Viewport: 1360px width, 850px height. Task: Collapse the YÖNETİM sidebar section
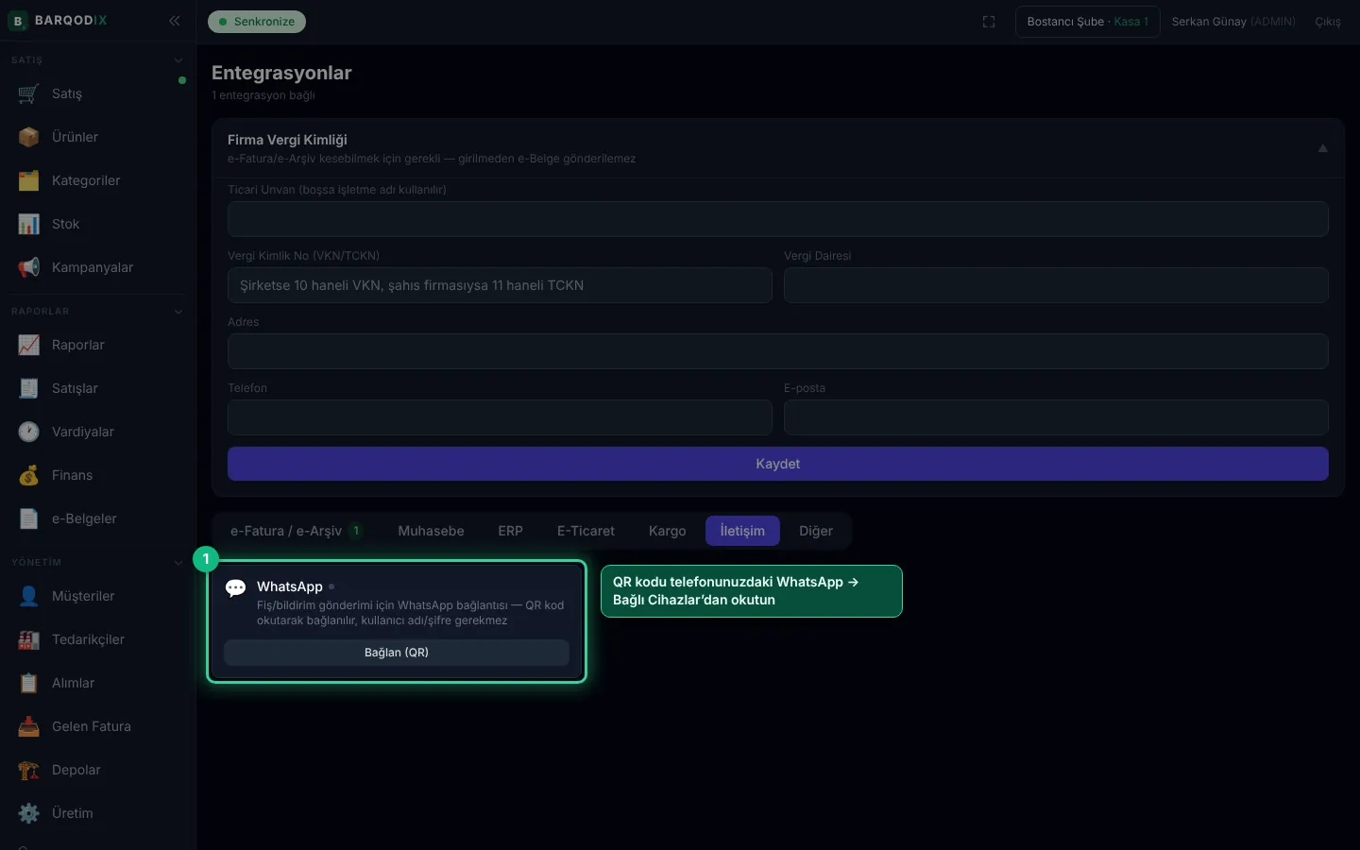178,563
